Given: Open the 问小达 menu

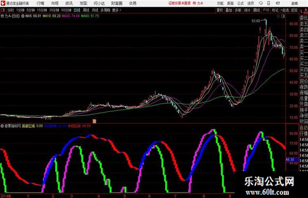Looking at the screenshot, I should [x=99, y=3].
